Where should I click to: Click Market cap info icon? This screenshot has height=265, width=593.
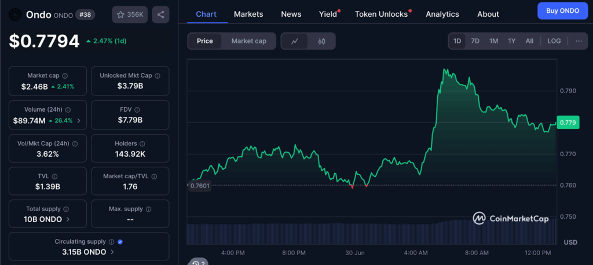(65, 76)
